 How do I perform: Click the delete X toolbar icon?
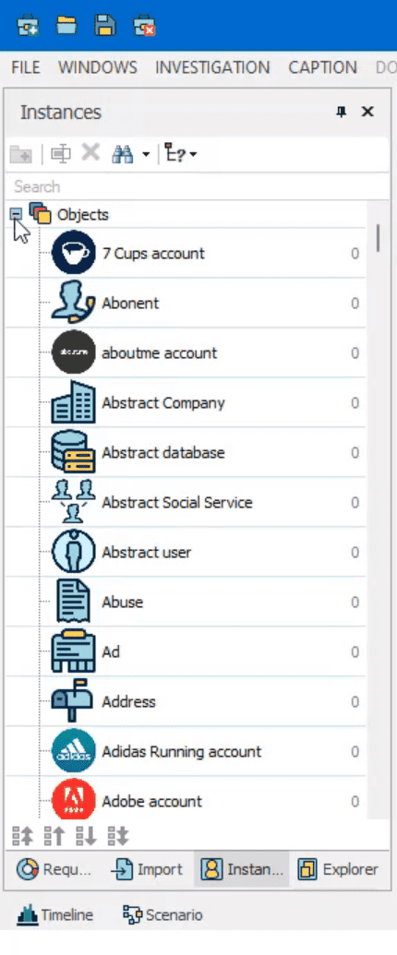pos(90,152)
